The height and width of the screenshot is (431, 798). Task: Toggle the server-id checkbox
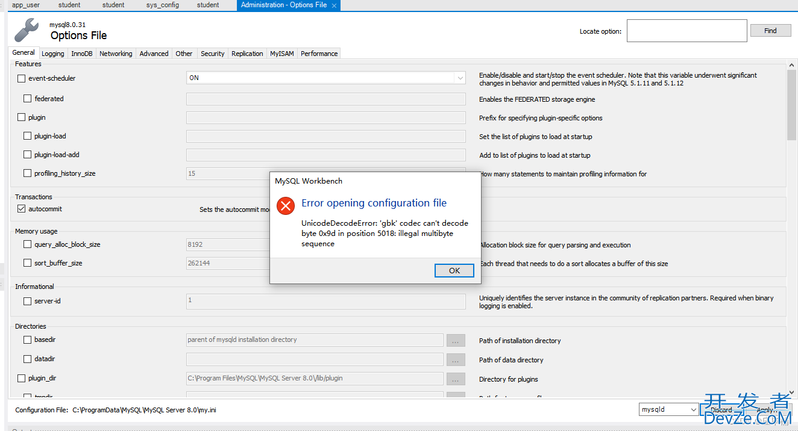pyautogui.click(x=28, y=301)
